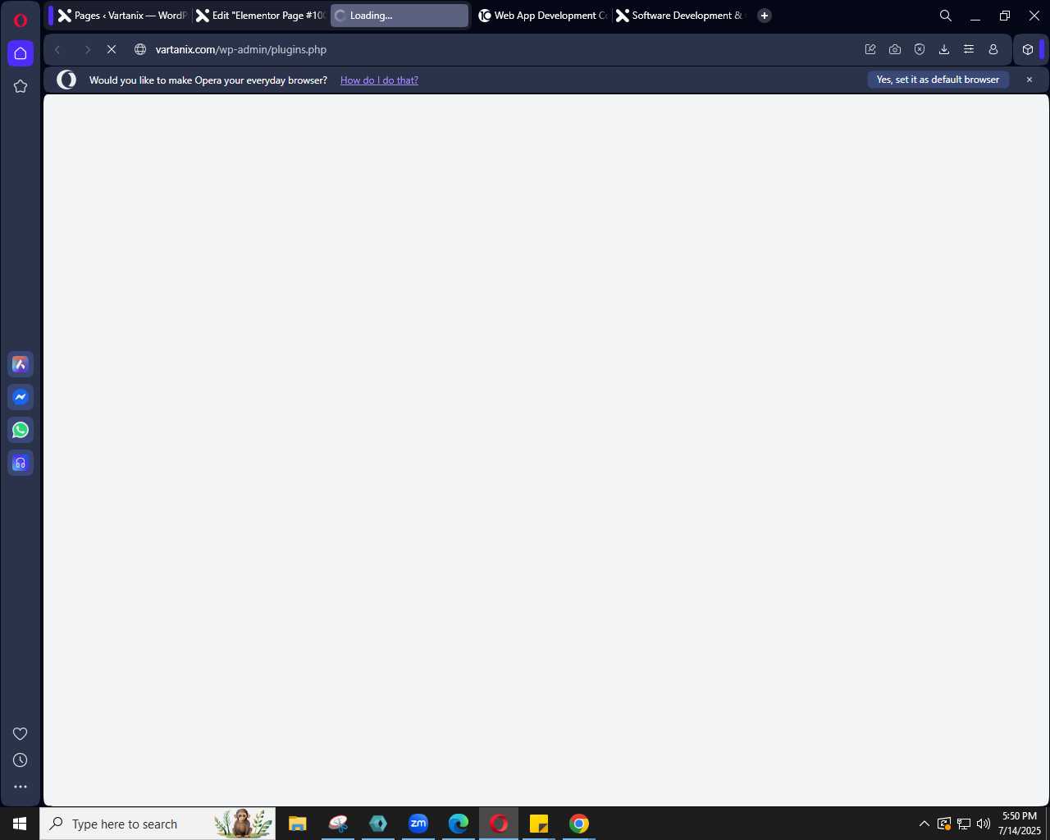Search tabs with magnifier icon
The image size is (1050, 840).
click(x=946, y=16)
